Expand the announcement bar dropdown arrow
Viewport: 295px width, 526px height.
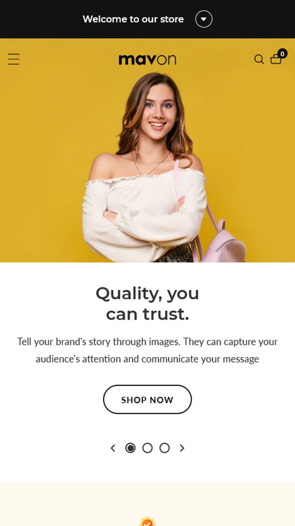(204, 19)
